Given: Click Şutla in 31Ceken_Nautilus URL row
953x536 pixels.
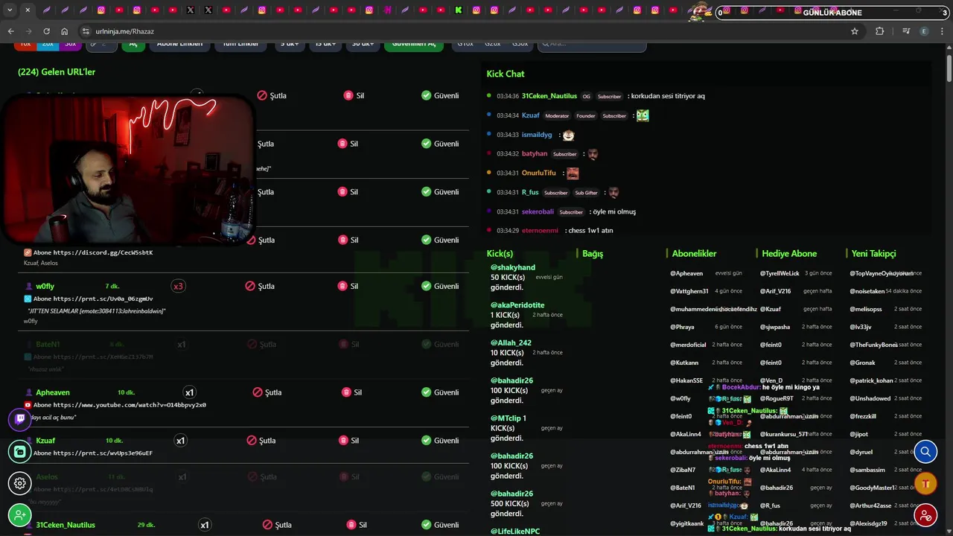Looking at the screenshot, I should [x=277, y=525].
